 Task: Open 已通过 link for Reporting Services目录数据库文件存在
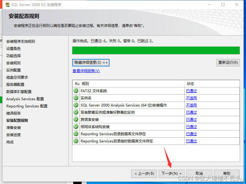191,134
